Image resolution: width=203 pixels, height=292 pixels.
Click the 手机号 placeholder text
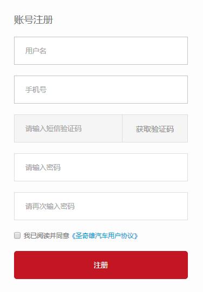pyautogui.click(x=36, y=90)
